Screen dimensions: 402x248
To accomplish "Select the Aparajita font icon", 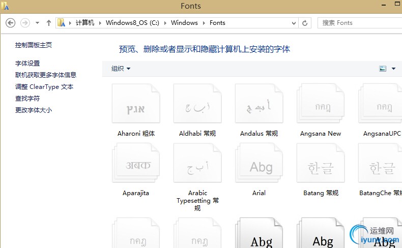I will coord(136,163).
